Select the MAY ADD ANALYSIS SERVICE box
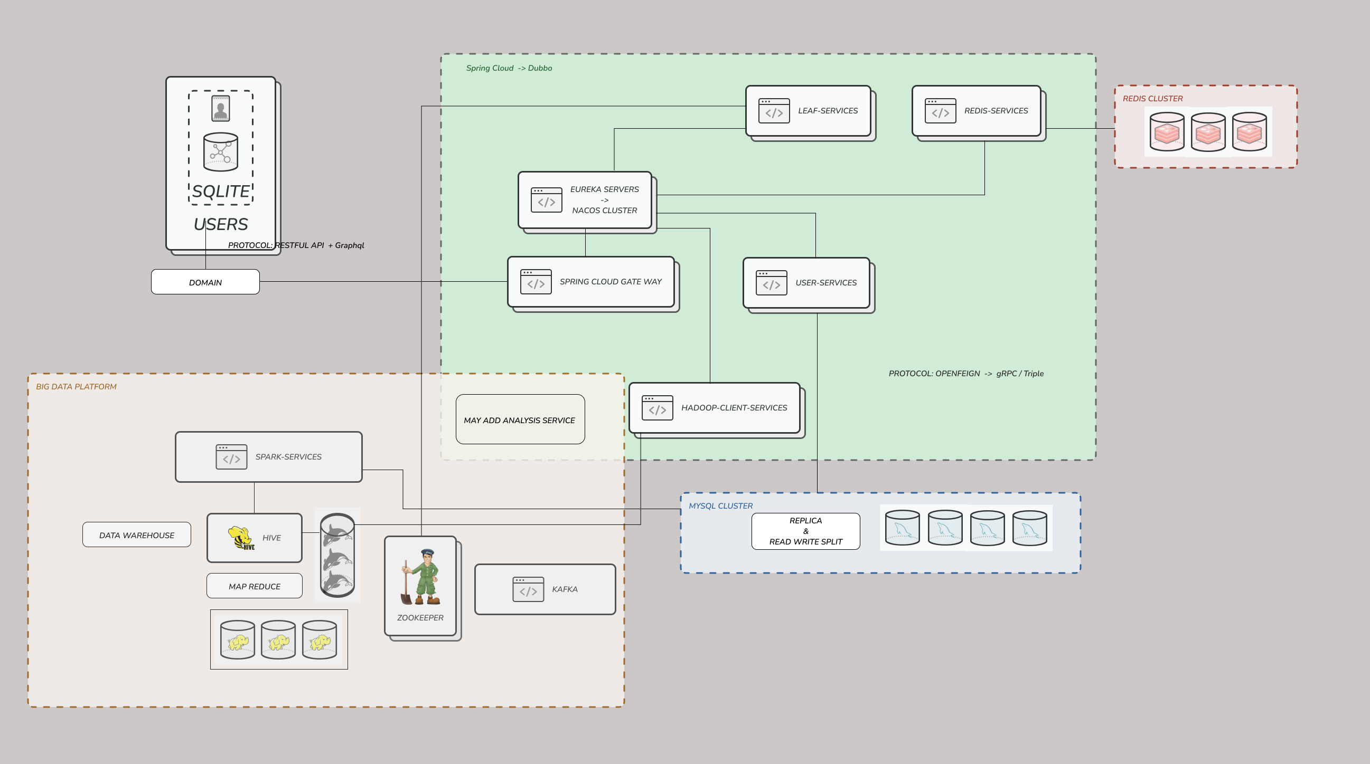The width and height of the screenshot is (1370, 764). click(520, 419)
